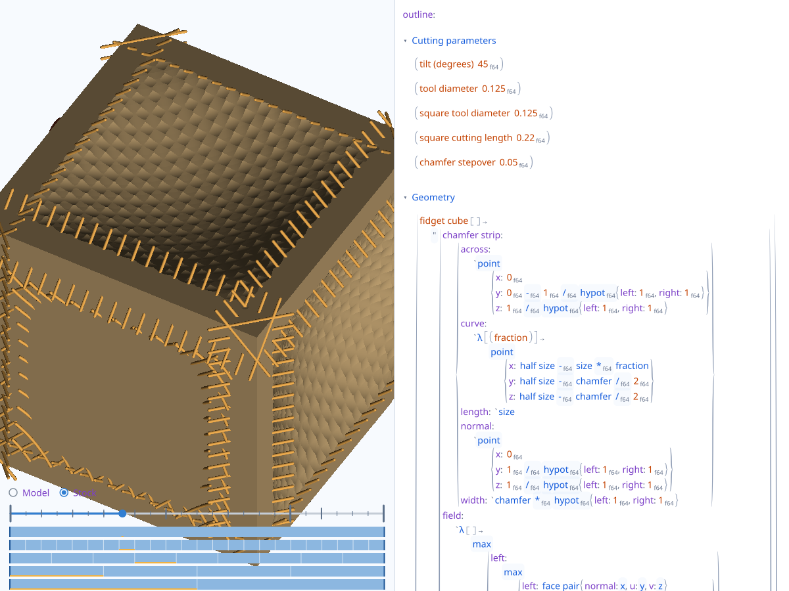Click the Cutting parameters heading
This screenshot has height=591, width=789.
[x=454, y=41]
